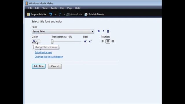Open the Segoe Print font dropdown
The image size is (185, 104).
63,31
